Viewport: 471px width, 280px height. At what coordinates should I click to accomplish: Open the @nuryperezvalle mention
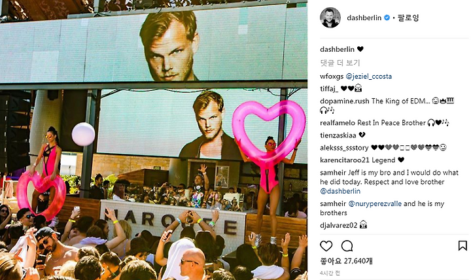[x=375, y=203]
